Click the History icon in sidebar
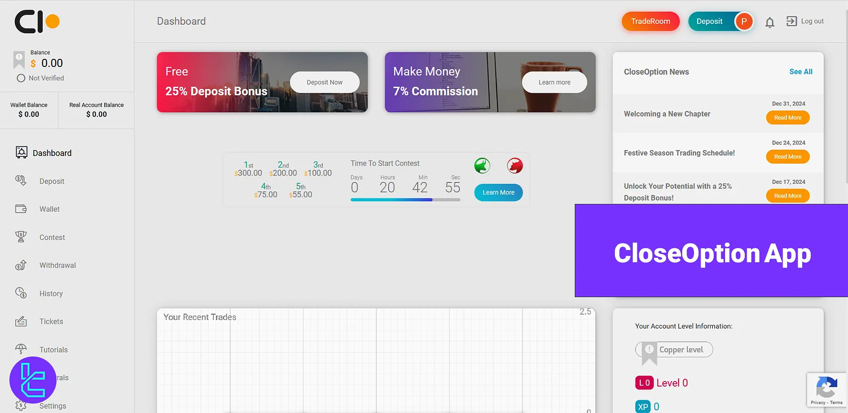848x413 pixels. pos(21,293)
